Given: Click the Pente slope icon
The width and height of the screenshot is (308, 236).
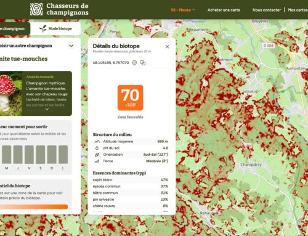Looking at the screenshot, I should coord(97,161).
